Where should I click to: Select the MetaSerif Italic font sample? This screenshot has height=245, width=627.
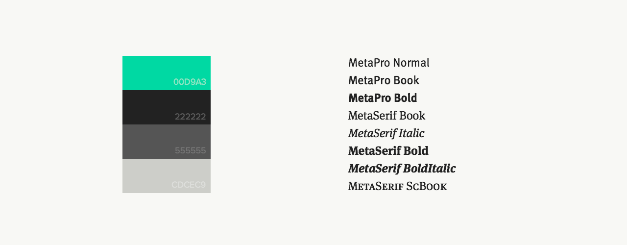pos(386,133)
